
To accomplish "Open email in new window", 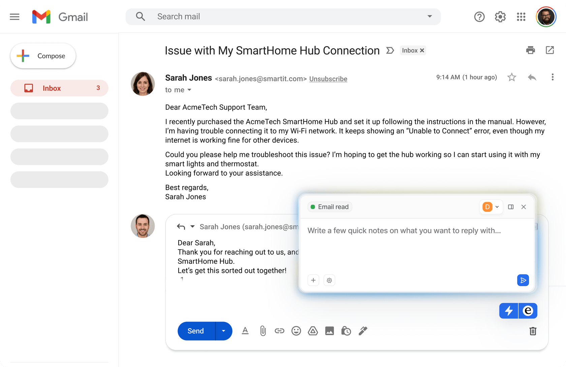I will click(x=549, y=50).
